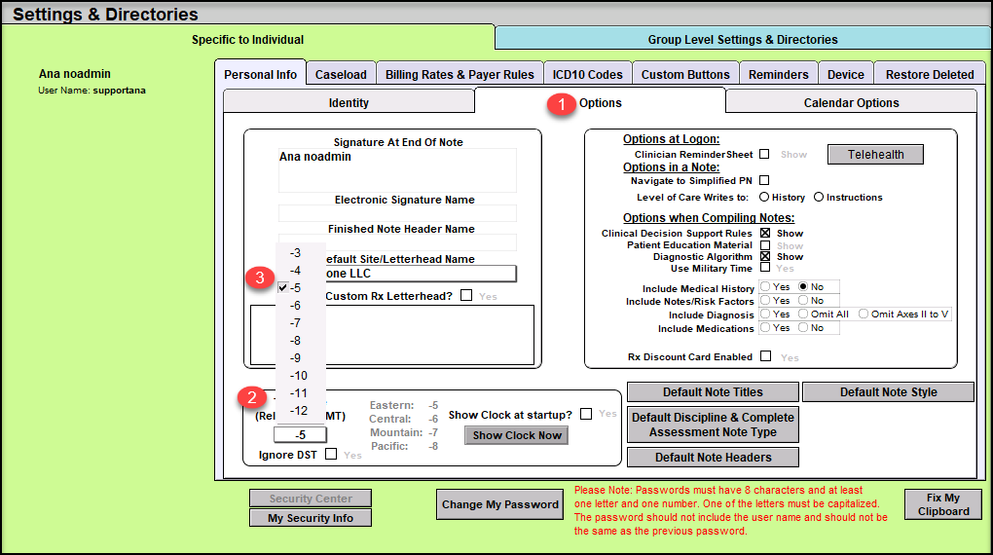Toggle Show Clock at startup checkbox

[x=586, y=414]
